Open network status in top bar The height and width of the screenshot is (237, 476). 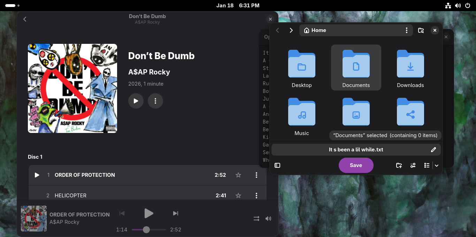point(448,6)
